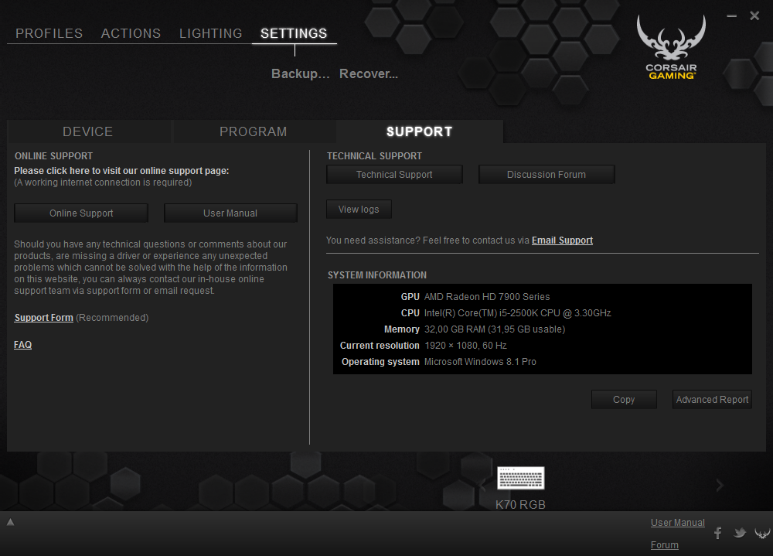Click the Online Support section heading
The height and width of the screenshot is (556, 773).
[54, 156]
